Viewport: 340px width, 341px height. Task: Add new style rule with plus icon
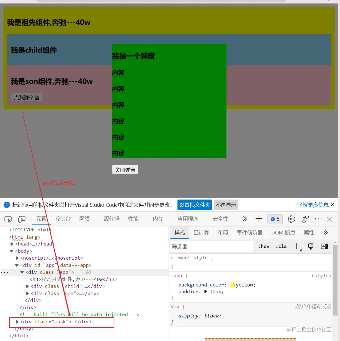(x=297, y=246)
